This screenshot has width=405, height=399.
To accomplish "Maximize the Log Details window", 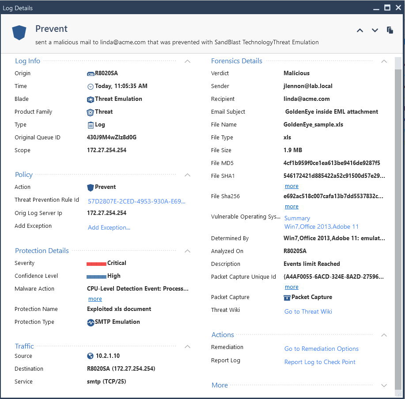I will click(x=387, y=8).
